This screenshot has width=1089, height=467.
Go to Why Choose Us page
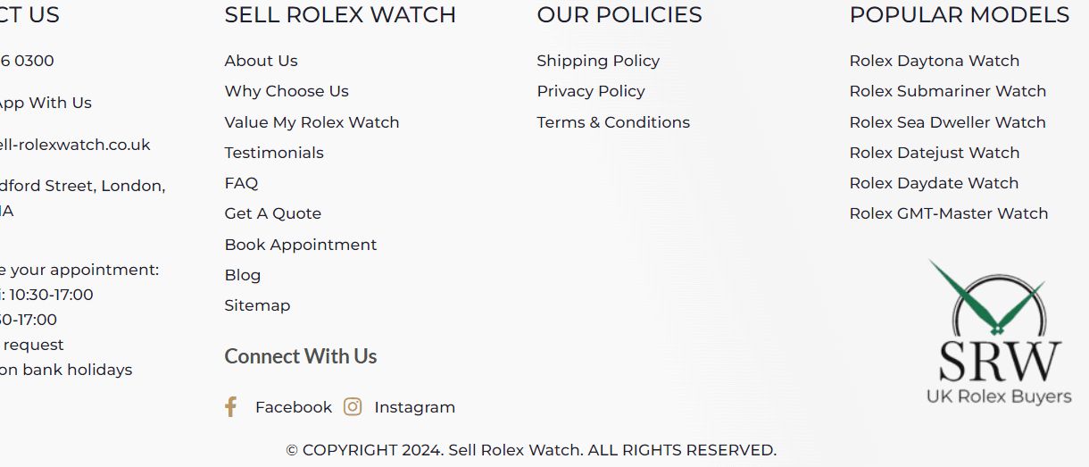pyautogui.click(x=287, y=91)
